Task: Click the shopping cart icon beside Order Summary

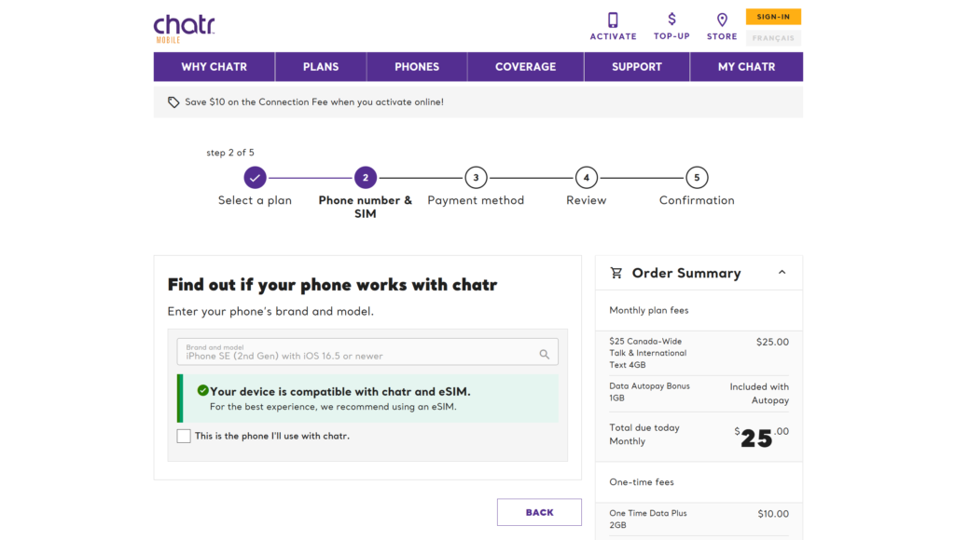Action: point(617,272)
